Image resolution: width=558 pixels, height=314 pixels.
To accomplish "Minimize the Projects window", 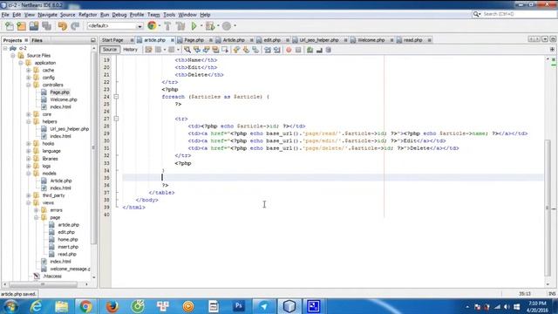I will [93, 40].
